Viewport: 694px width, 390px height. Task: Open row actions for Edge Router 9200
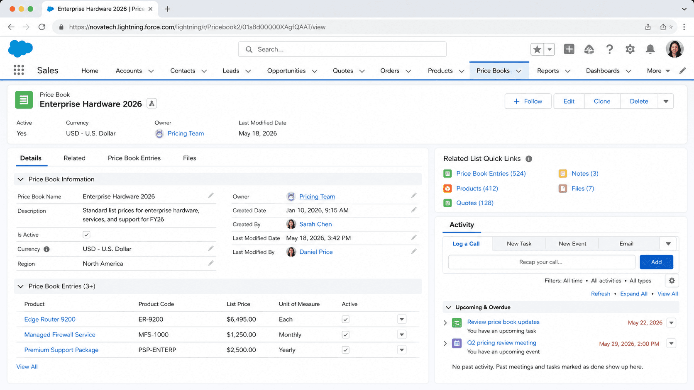pos(401,319)
